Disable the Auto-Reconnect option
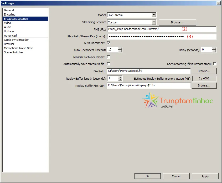 pos(109,43)
